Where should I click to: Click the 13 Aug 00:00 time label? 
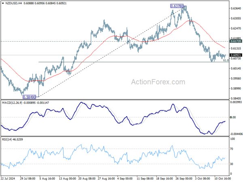coord(67,179)
